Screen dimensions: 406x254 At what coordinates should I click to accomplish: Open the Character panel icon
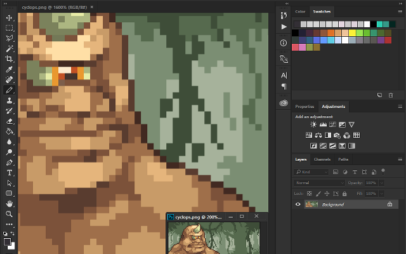pos(284,76)
